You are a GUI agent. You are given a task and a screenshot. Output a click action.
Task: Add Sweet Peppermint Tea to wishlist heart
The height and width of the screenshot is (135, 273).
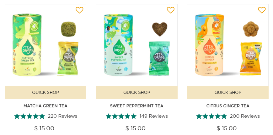(x=171, y=10)
